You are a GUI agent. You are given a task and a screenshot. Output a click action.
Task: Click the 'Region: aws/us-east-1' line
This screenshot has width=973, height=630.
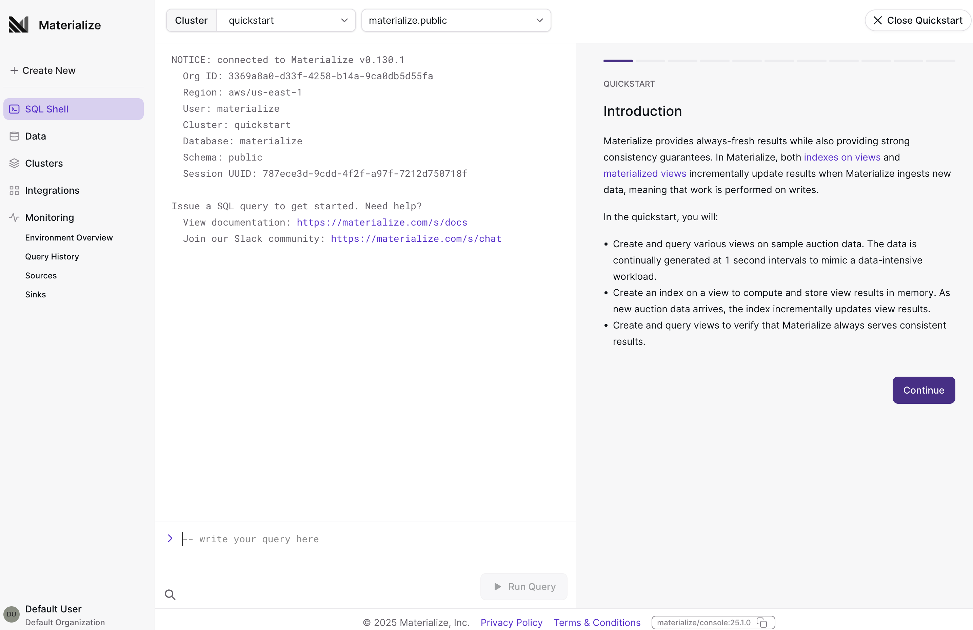click(x=242, y=92)
